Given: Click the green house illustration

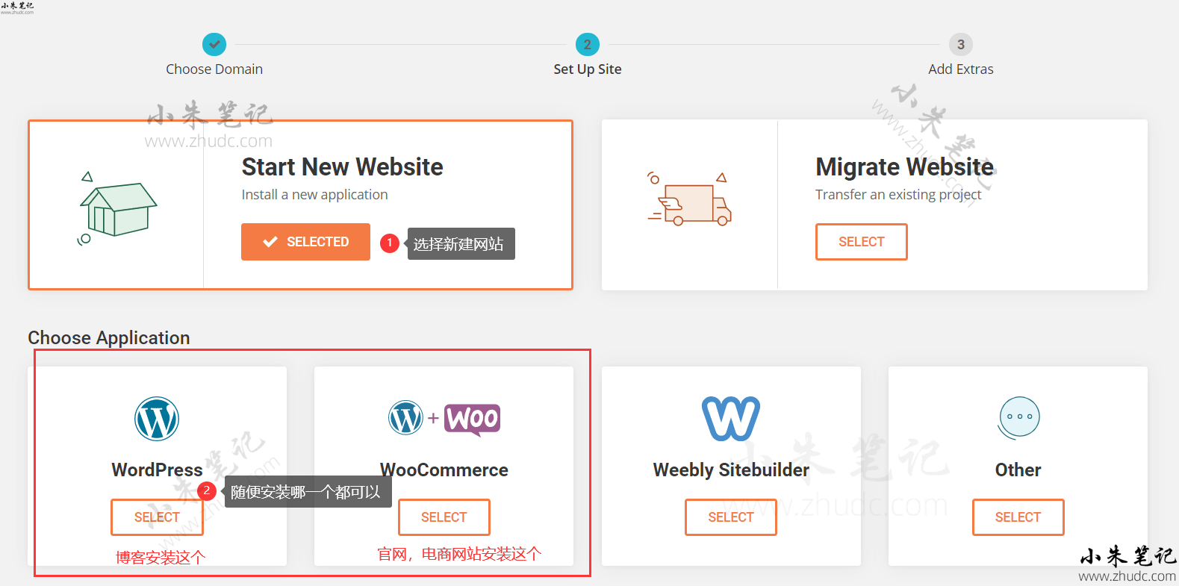Looking at the screenshot, I should pos(119,208).
